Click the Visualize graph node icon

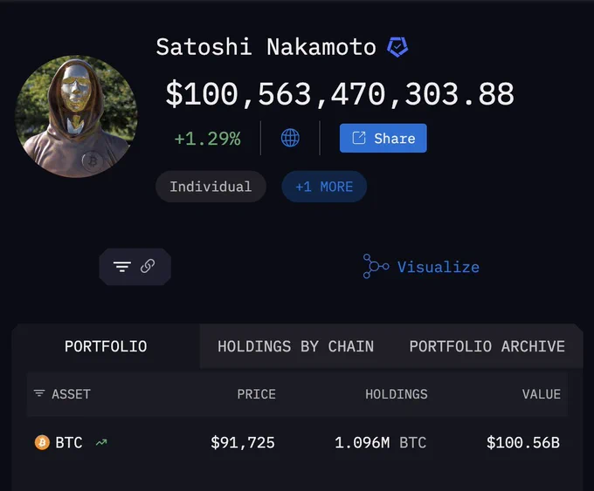pyautogui.click(x=376, y=266)
